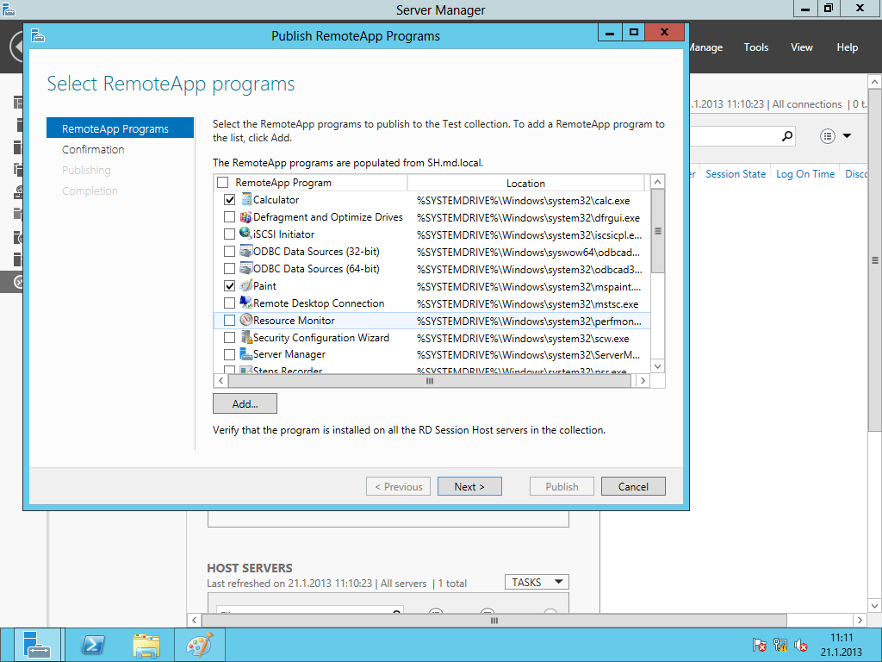The width and height of the screenshot is (882, 662).
Task: Open the View menu
Action: 802,47
